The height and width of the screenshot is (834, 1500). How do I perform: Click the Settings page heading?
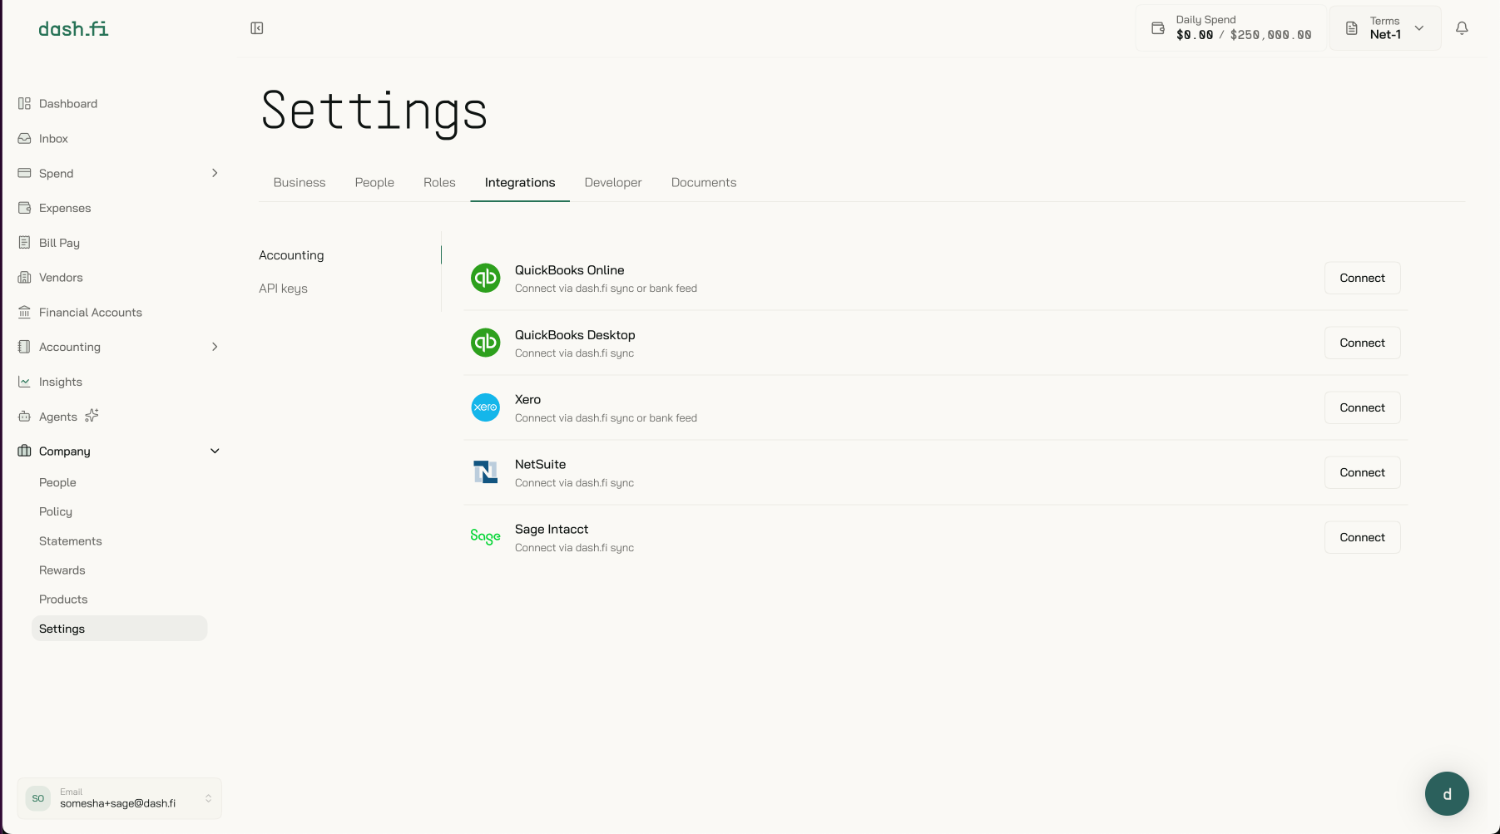pos(374,111)
